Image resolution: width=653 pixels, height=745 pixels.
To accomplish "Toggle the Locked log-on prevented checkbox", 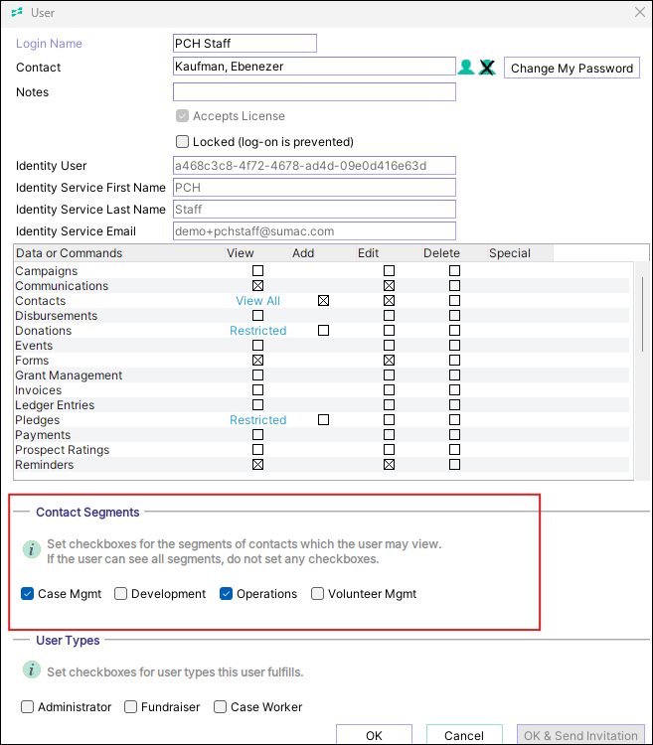I will (x=182, y=142).
